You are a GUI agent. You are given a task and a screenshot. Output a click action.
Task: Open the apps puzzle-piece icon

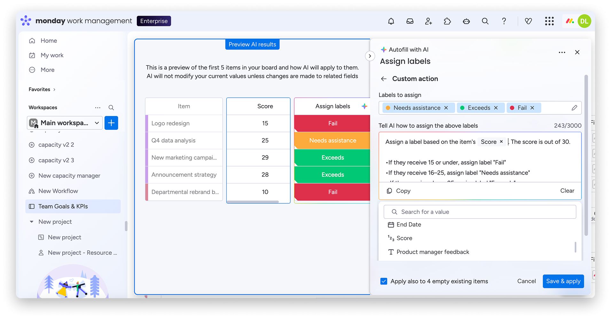point(447,21)
